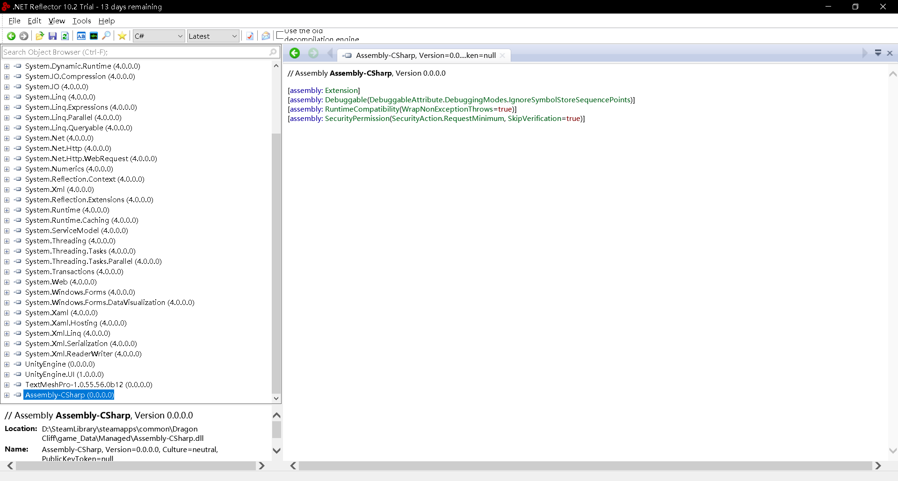The image size is (898, 481).
Task: Open the tab list dropdown icon
Action: [x=878, y=53]
